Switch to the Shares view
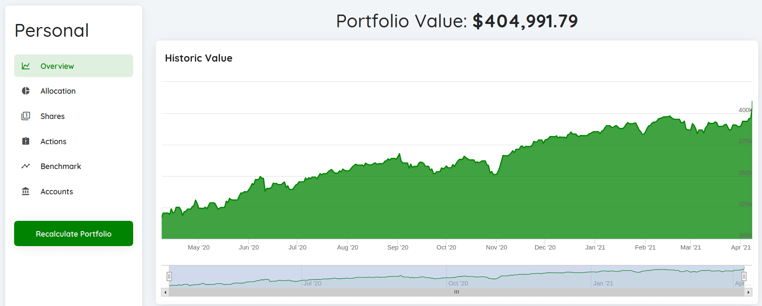 (52, 116)
